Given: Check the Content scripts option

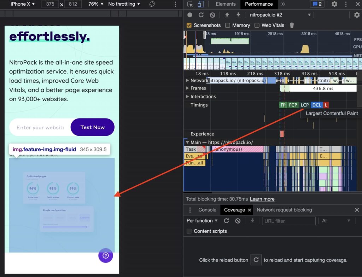Looking at the screenshot, I should 189,231.
